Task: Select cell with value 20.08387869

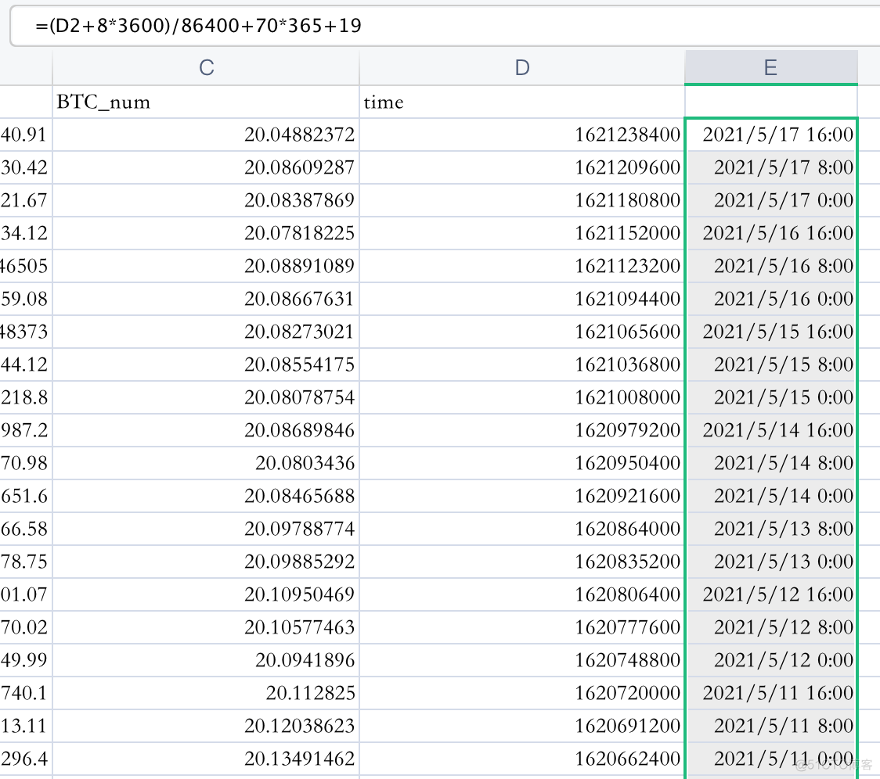Action: (x=206, y=200)
